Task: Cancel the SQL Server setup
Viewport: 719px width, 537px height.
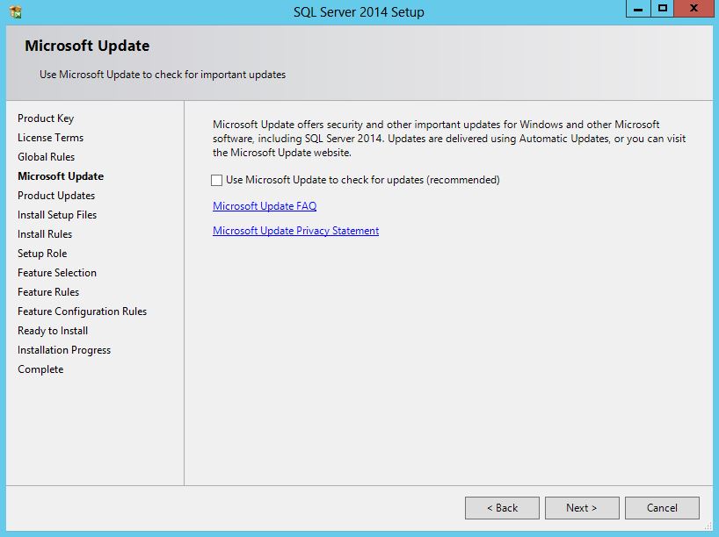Action: pyautogui.click(x=662, y=508)
